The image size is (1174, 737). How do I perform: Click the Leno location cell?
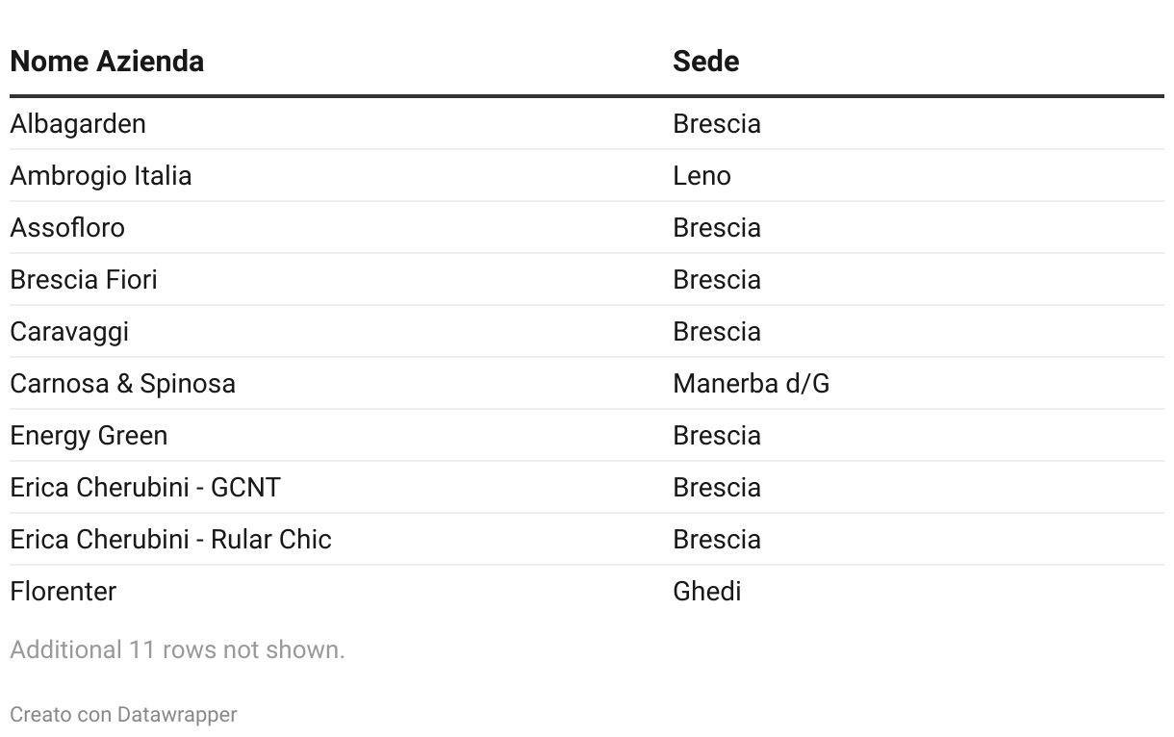click(702, 176)
